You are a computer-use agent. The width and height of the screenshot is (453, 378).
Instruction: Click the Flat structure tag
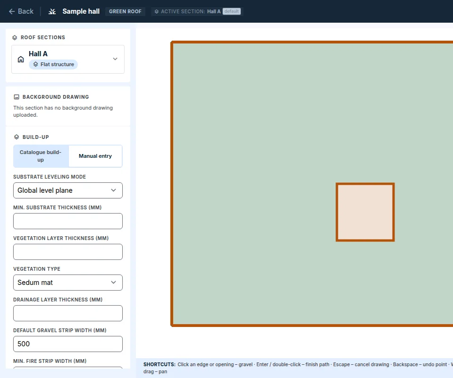tap(53, 64)
